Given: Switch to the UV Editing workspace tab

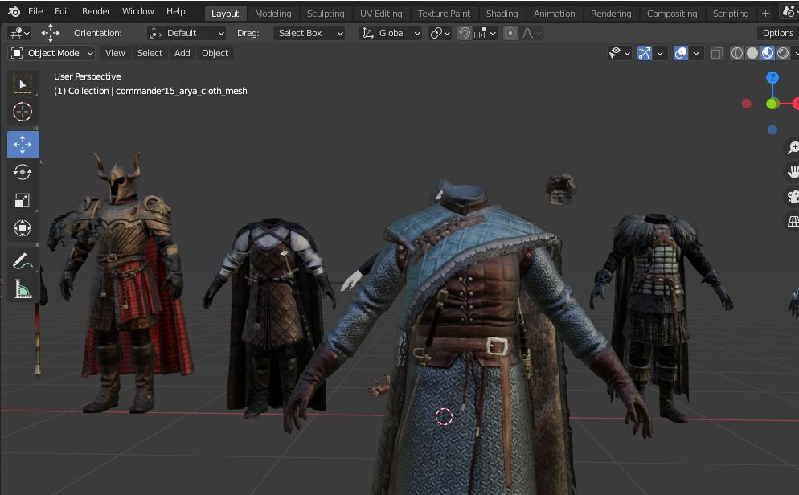Looking at the screenshot, I should click(381, 14).
